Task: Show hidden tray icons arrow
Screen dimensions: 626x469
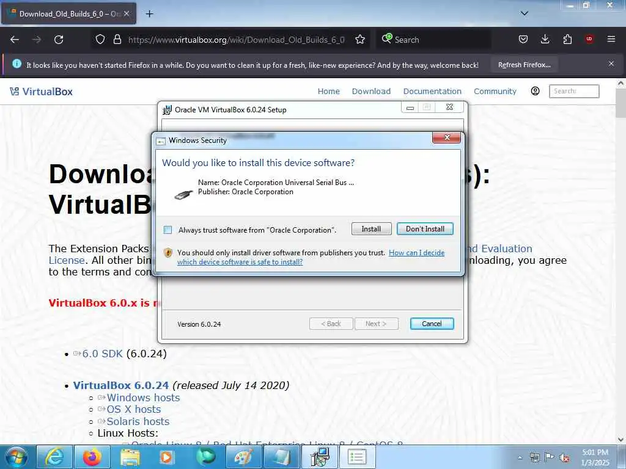Action: tap(520, 458)
